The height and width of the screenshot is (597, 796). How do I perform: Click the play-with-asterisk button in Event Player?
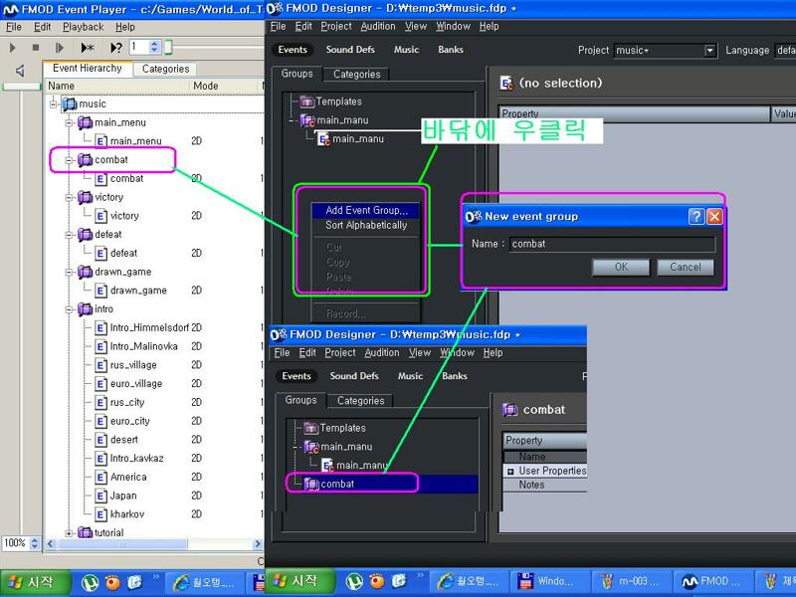[88, 48]
